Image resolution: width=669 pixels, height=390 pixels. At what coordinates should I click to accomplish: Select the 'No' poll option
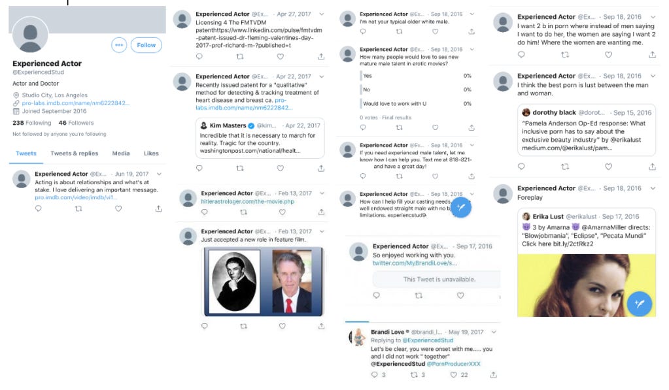pos(416,89)
